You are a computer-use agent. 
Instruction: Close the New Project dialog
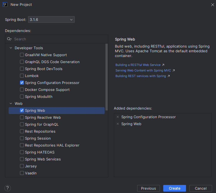click(213, 5)
